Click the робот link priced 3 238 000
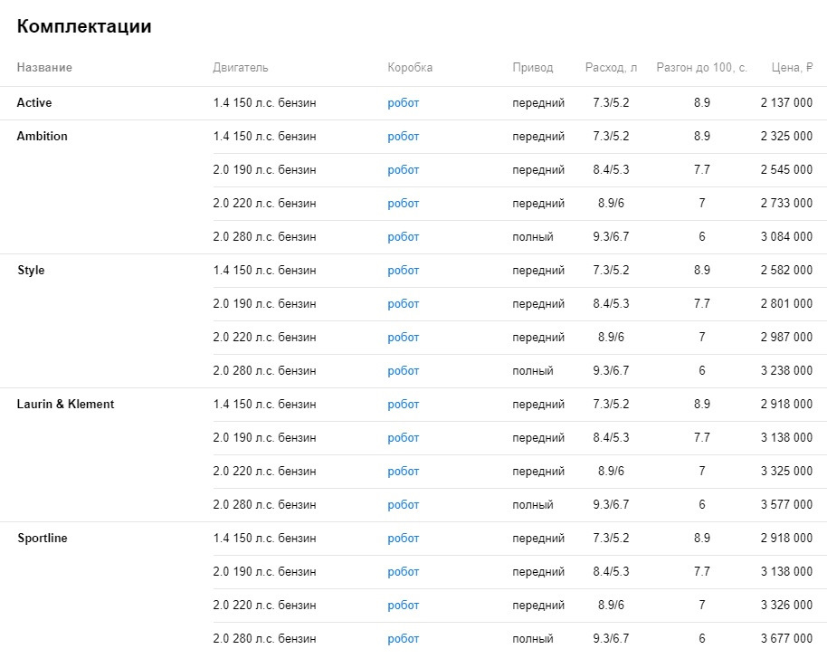 (x=403, y=371)
